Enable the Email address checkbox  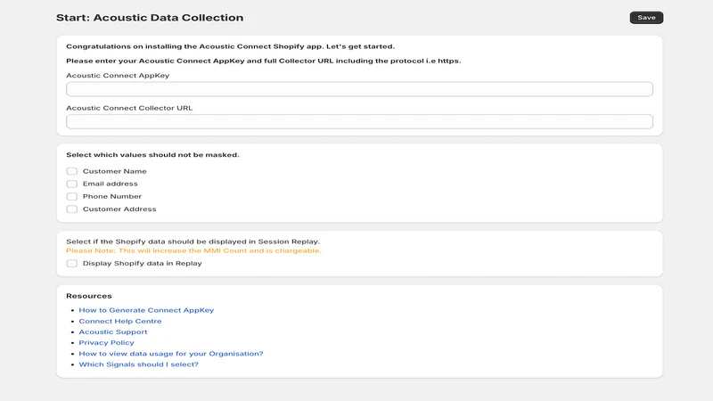point(72,184)
